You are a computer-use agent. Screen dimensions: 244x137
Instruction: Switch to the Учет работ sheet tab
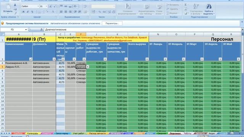[x=79, y=134]
